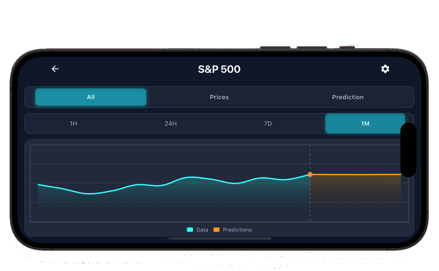Select the 7D time range

pos(268,124)
